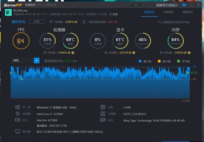The width and height of the screenshot is (204, 142).
Task: Click the memory module icon beside King Tiger
Action: (103, 120)
